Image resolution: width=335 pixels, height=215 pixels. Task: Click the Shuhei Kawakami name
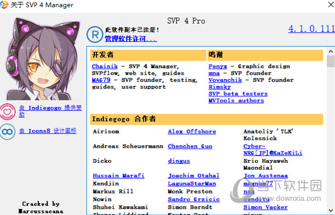click(x=120, y=207)
